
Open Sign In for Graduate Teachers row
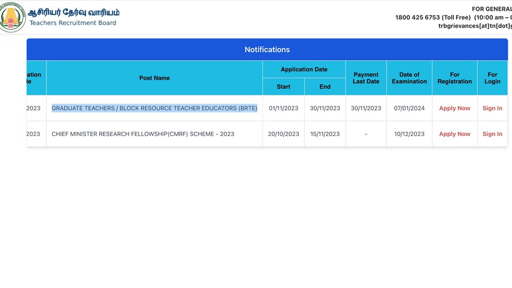point(492,108)
